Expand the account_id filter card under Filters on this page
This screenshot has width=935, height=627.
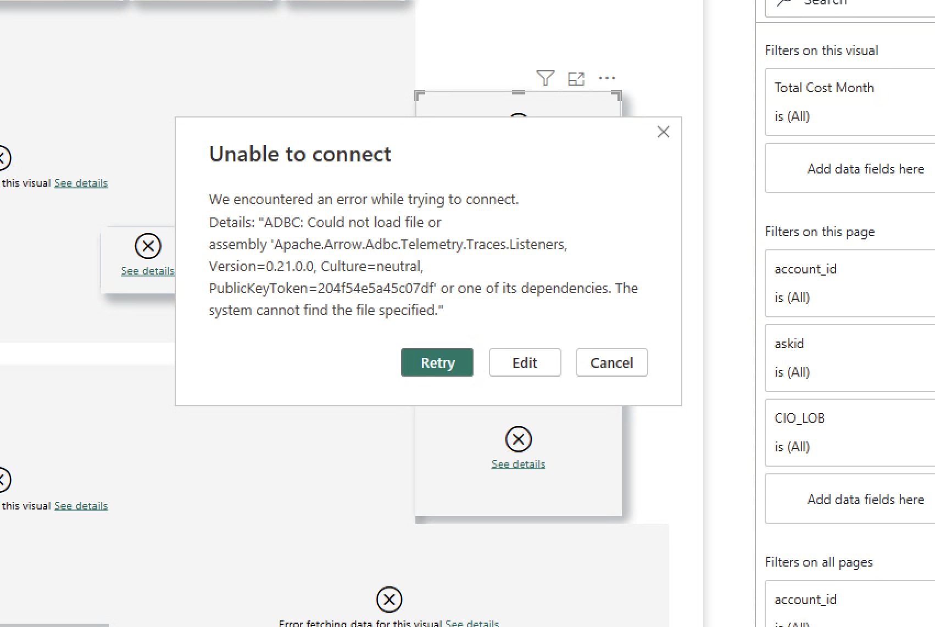coord(850,283)
